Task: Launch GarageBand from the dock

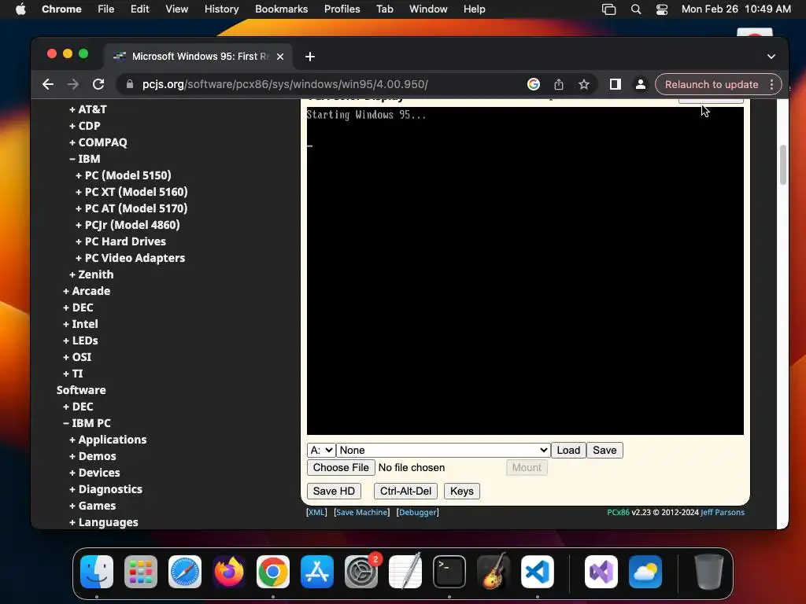Action: (494, 572)
